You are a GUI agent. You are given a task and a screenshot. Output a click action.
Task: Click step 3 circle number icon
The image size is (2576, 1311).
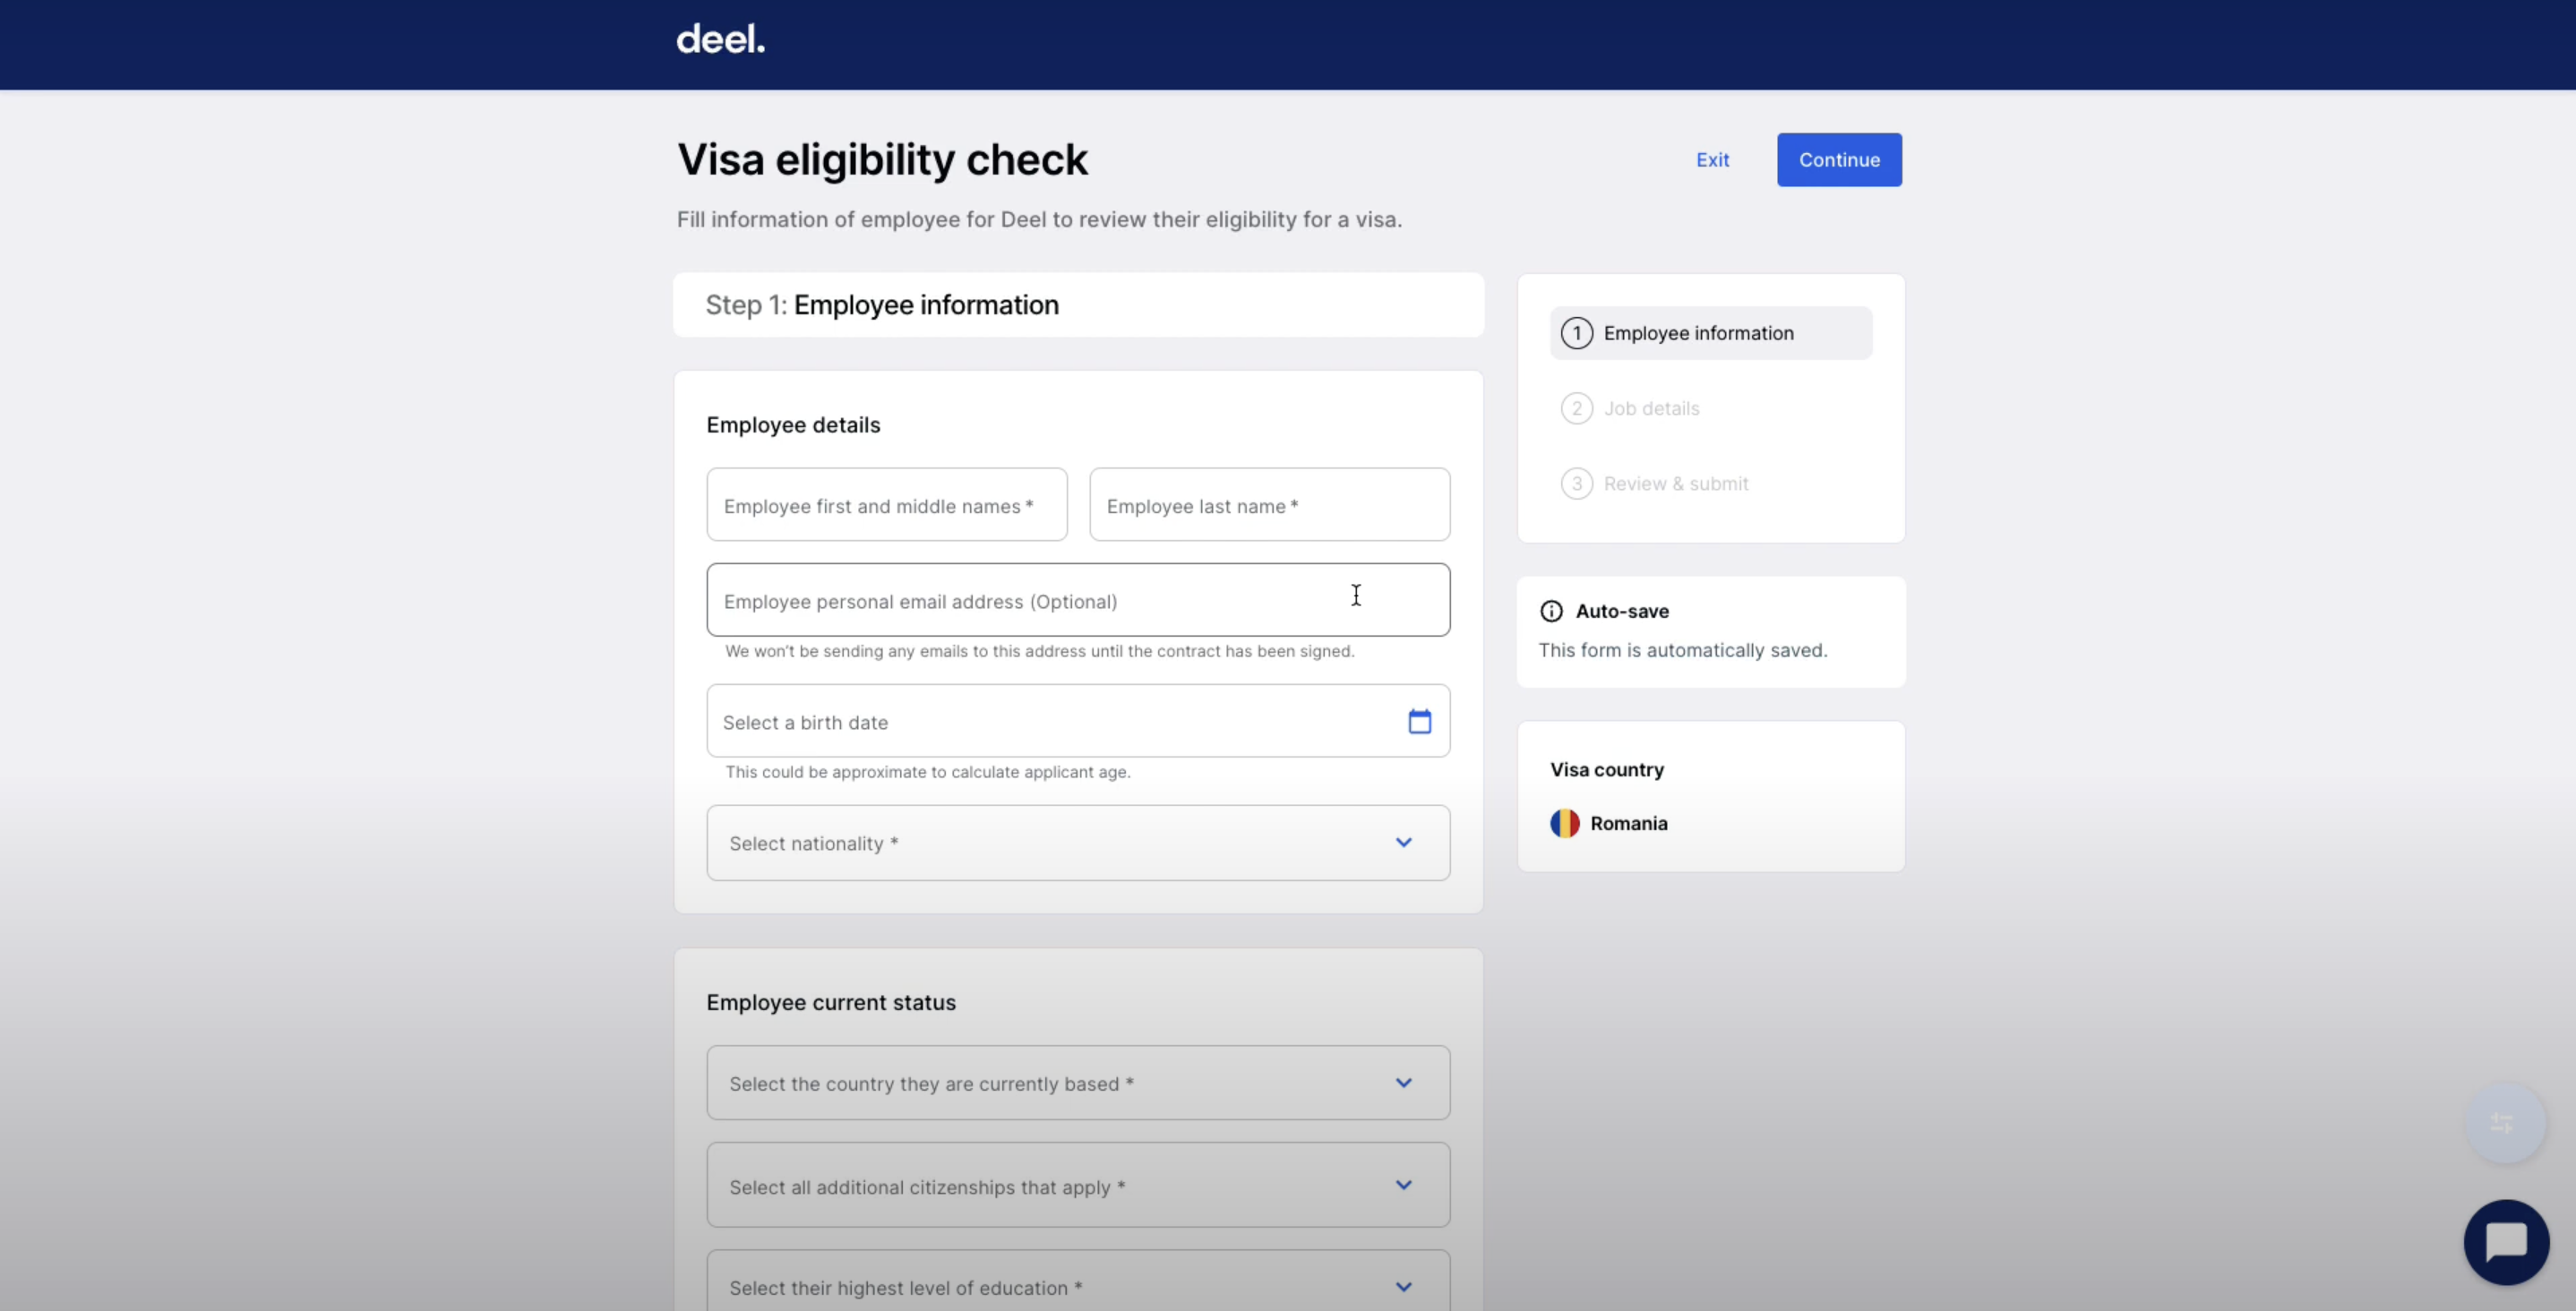coord(1577,484)
